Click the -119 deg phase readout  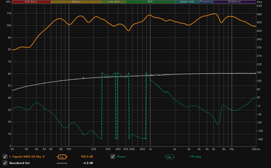tap(195, 157)
